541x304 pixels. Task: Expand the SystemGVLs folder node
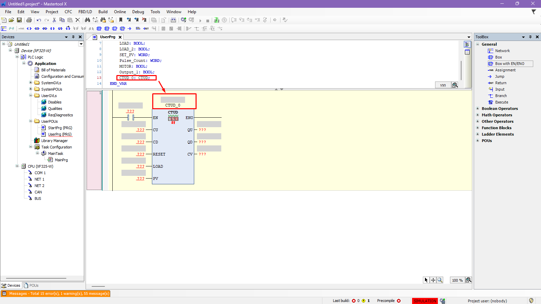pyautogui.click(x=30, y=83)
